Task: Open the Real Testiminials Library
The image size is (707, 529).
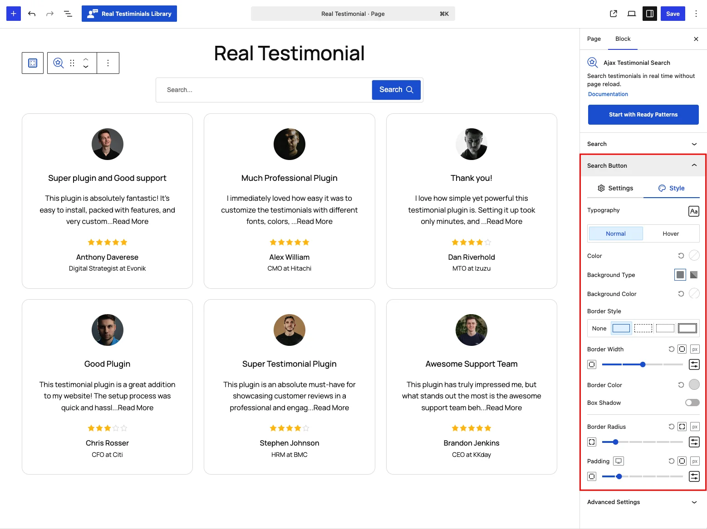Action: coord(129,14)
